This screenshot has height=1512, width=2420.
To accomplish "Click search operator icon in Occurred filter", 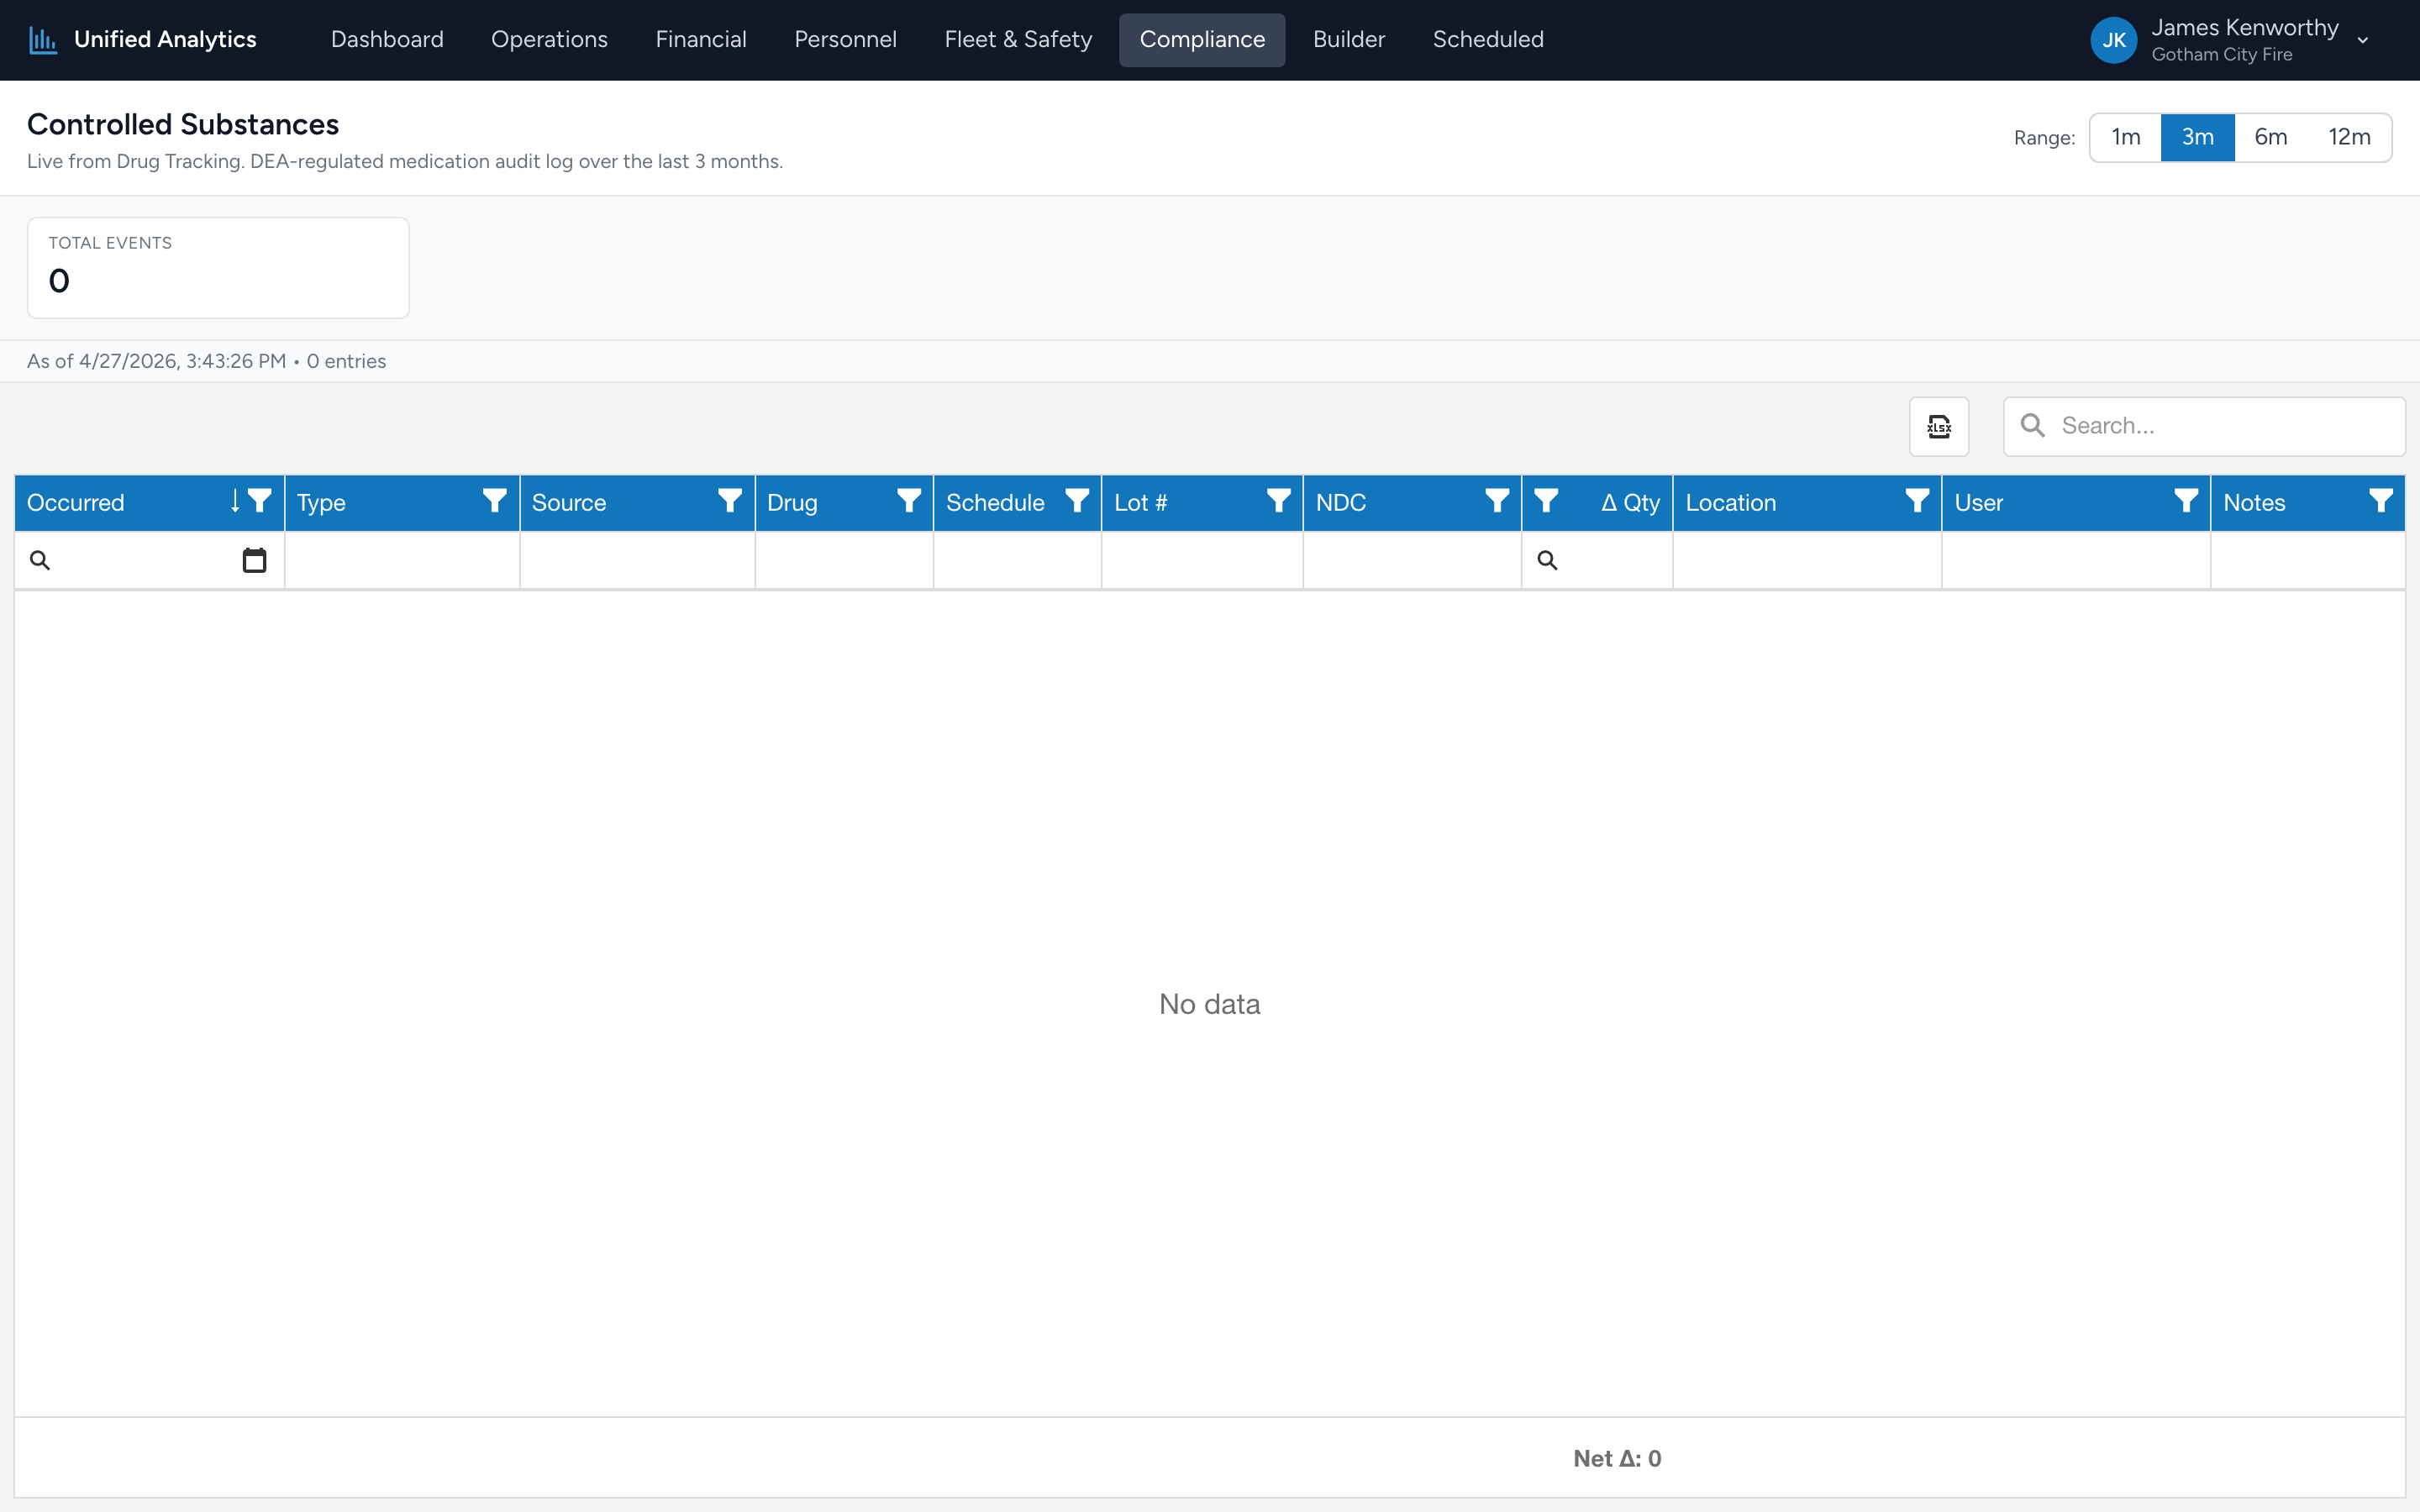I will [40, 560].
